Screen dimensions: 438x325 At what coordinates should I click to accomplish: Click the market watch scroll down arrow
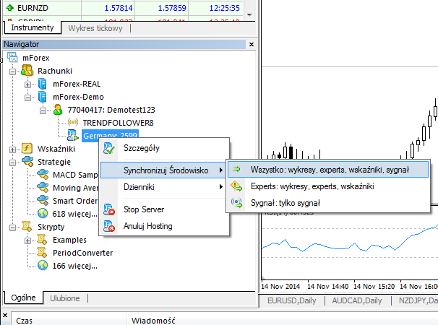click(250, 14)
